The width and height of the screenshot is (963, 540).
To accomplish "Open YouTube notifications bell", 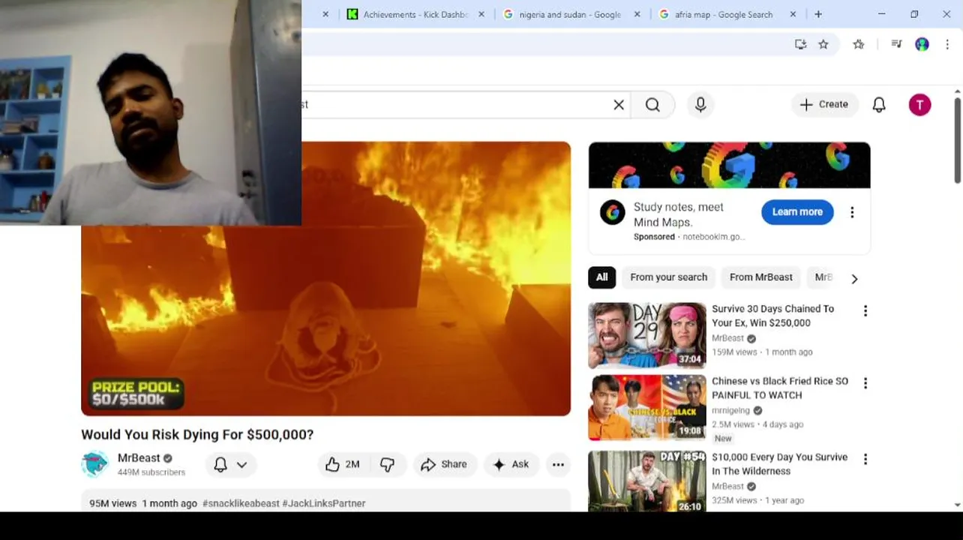I will click(x=879, y=105).
